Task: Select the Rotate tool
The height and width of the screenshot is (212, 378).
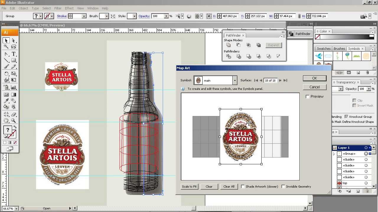Action: [6, 74]
